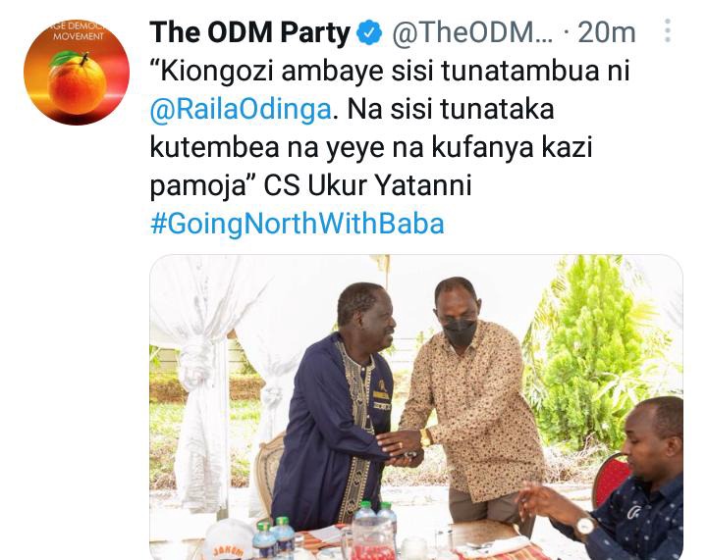Click the 20m tweet timestamp
Image resolution: width=707 pixels, height=560 pixels.
point(607,32)
